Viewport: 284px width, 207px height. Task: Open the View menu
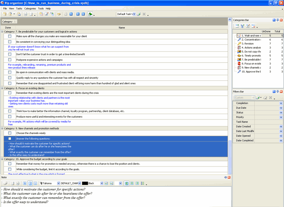click(11, 9)
